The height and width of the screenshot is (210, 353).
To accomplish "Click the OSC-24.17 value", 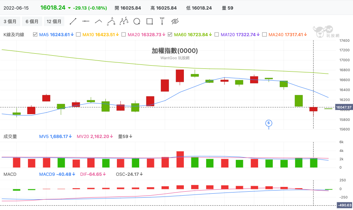I will 129,174.
